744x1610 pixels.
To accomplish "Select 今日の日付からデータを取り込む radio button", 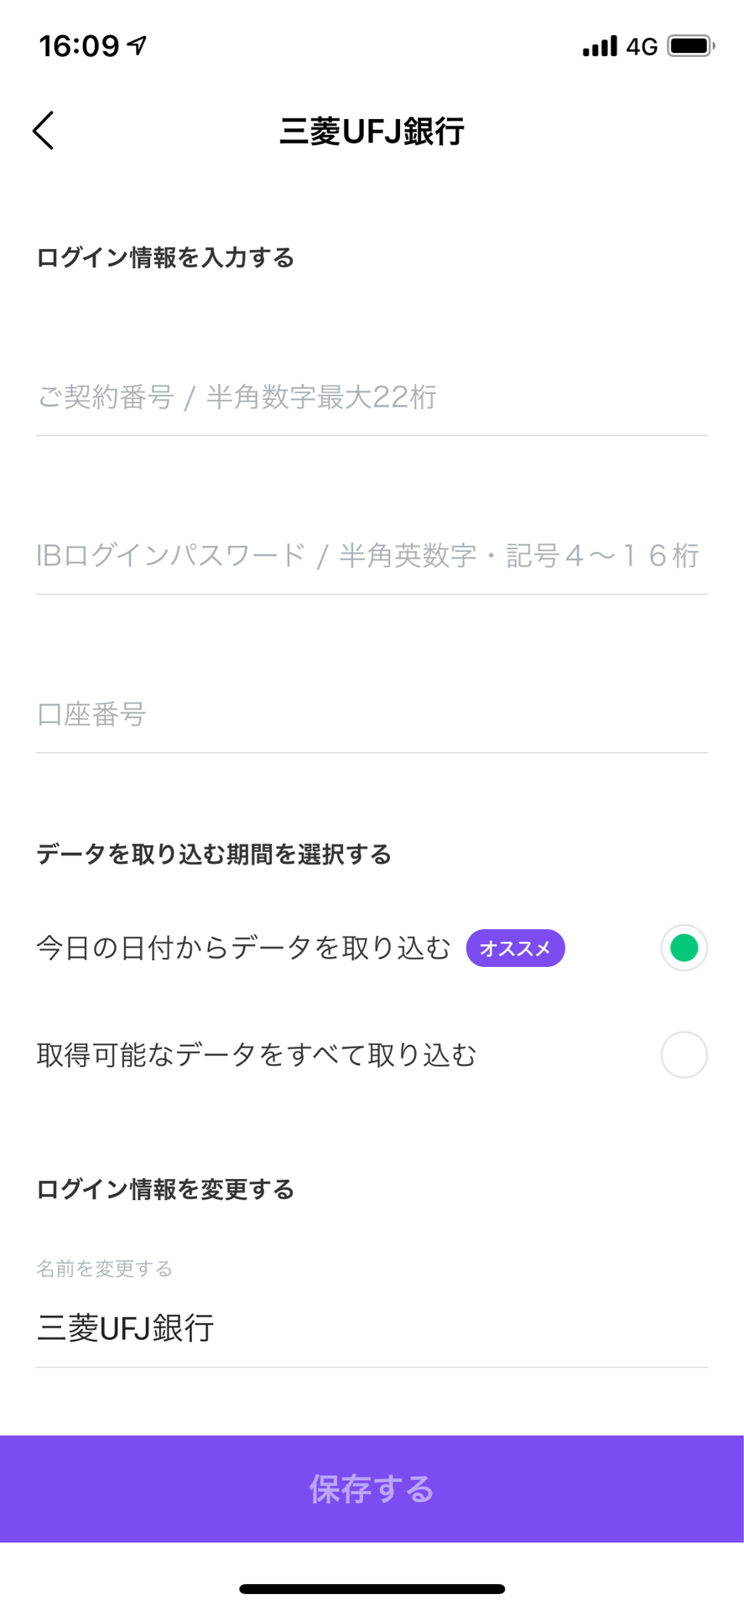I will [x=684, y=948].
